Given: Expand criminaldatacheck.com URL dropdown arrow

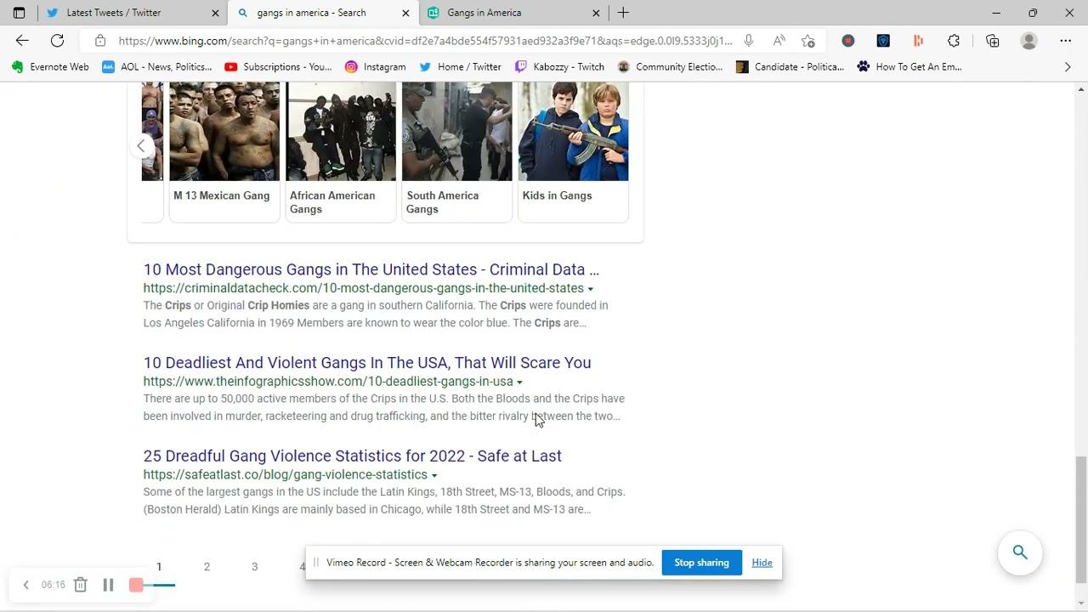Looking at the screenshot, I should click(x=591, y=289).
